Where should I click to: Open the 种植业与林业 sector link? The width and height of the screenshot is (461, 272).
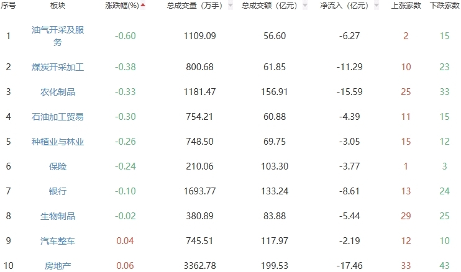58,142
